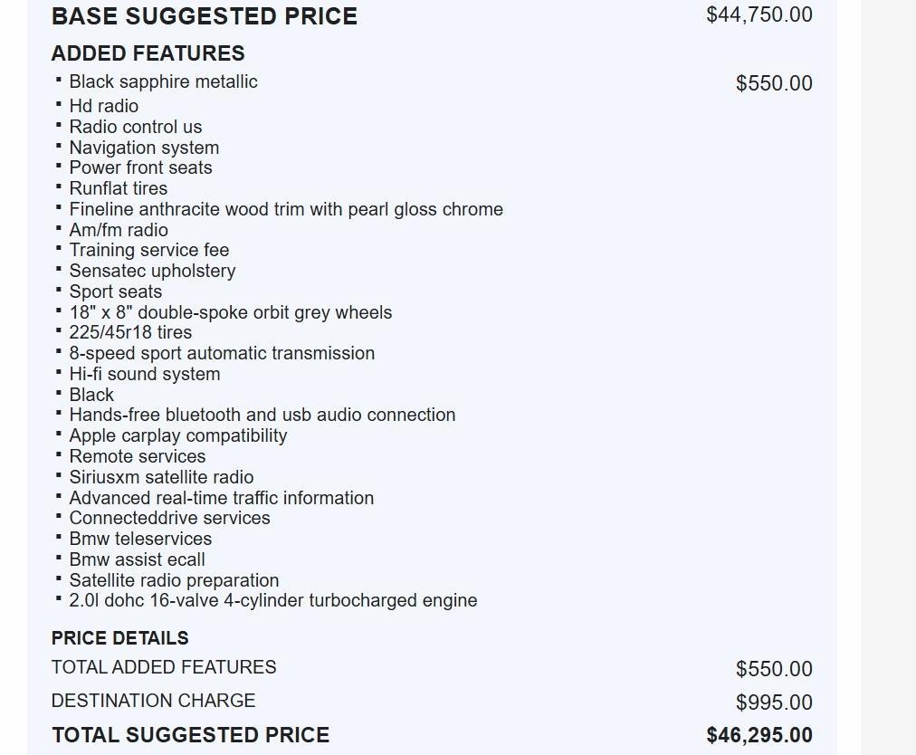Click the Apple carplay compatibility feature
The height and width of the screenshot is (755, 916).
pyautogui.click(x=177, y=435)
